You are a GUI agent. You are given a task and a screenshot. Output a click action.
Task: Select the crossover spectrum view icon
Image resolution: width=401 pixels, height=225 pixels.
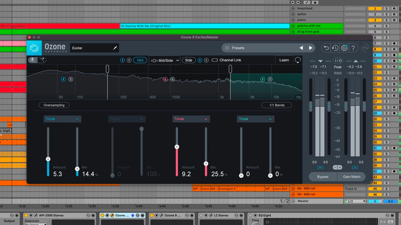click(x=32, y=60)
